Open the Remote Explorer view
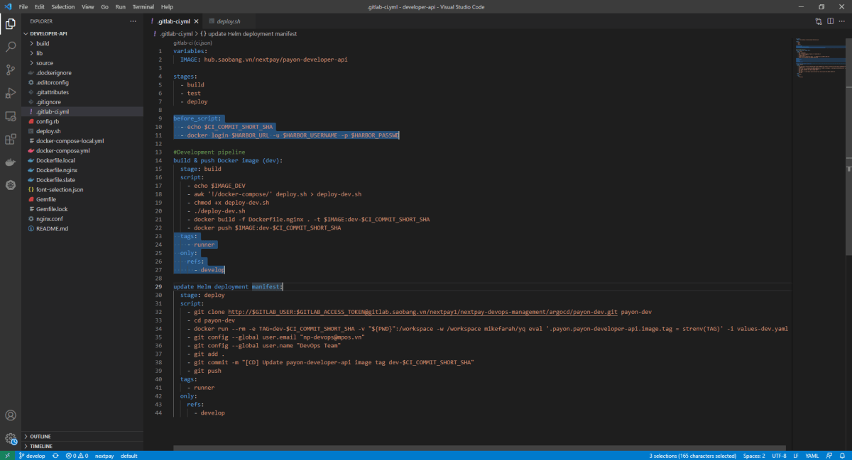The width and height of the screenshot is (852, 460). click(x=11, y=116)
